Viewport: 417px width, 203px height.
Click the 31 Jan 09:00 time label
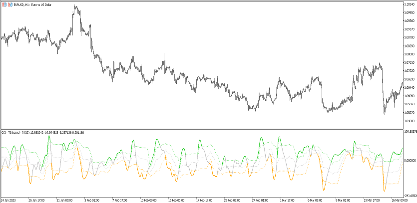point(64,201)
